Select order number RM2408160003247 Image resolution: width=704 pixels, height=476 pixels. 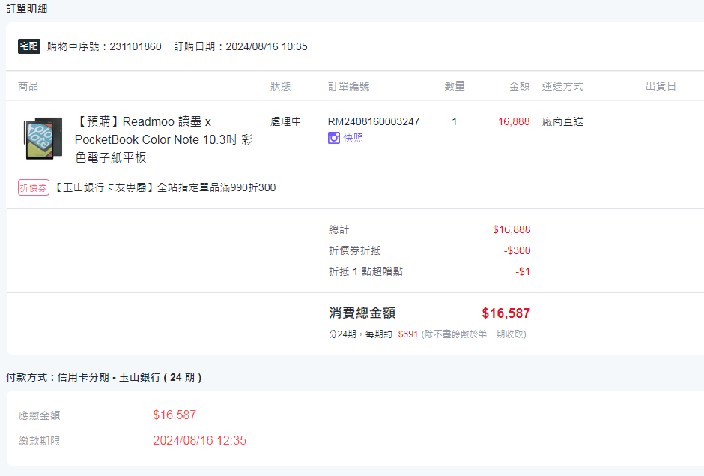[x=374, y=121]
